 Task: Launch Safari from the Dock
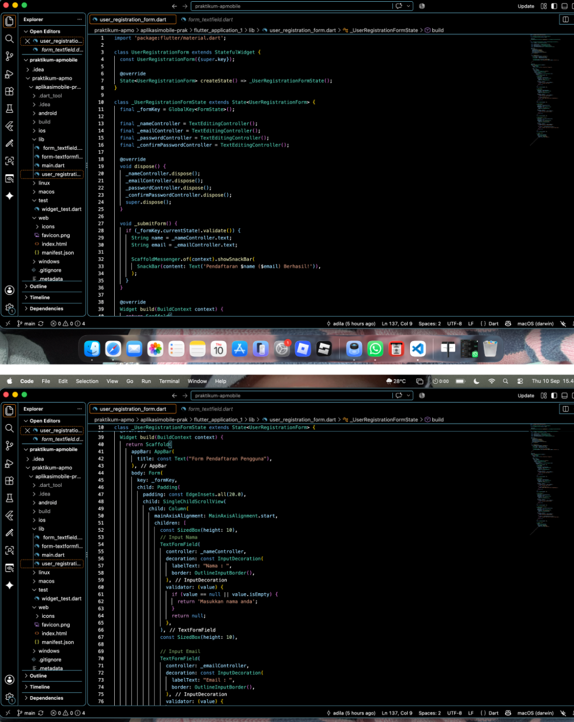tap(113, 349)
